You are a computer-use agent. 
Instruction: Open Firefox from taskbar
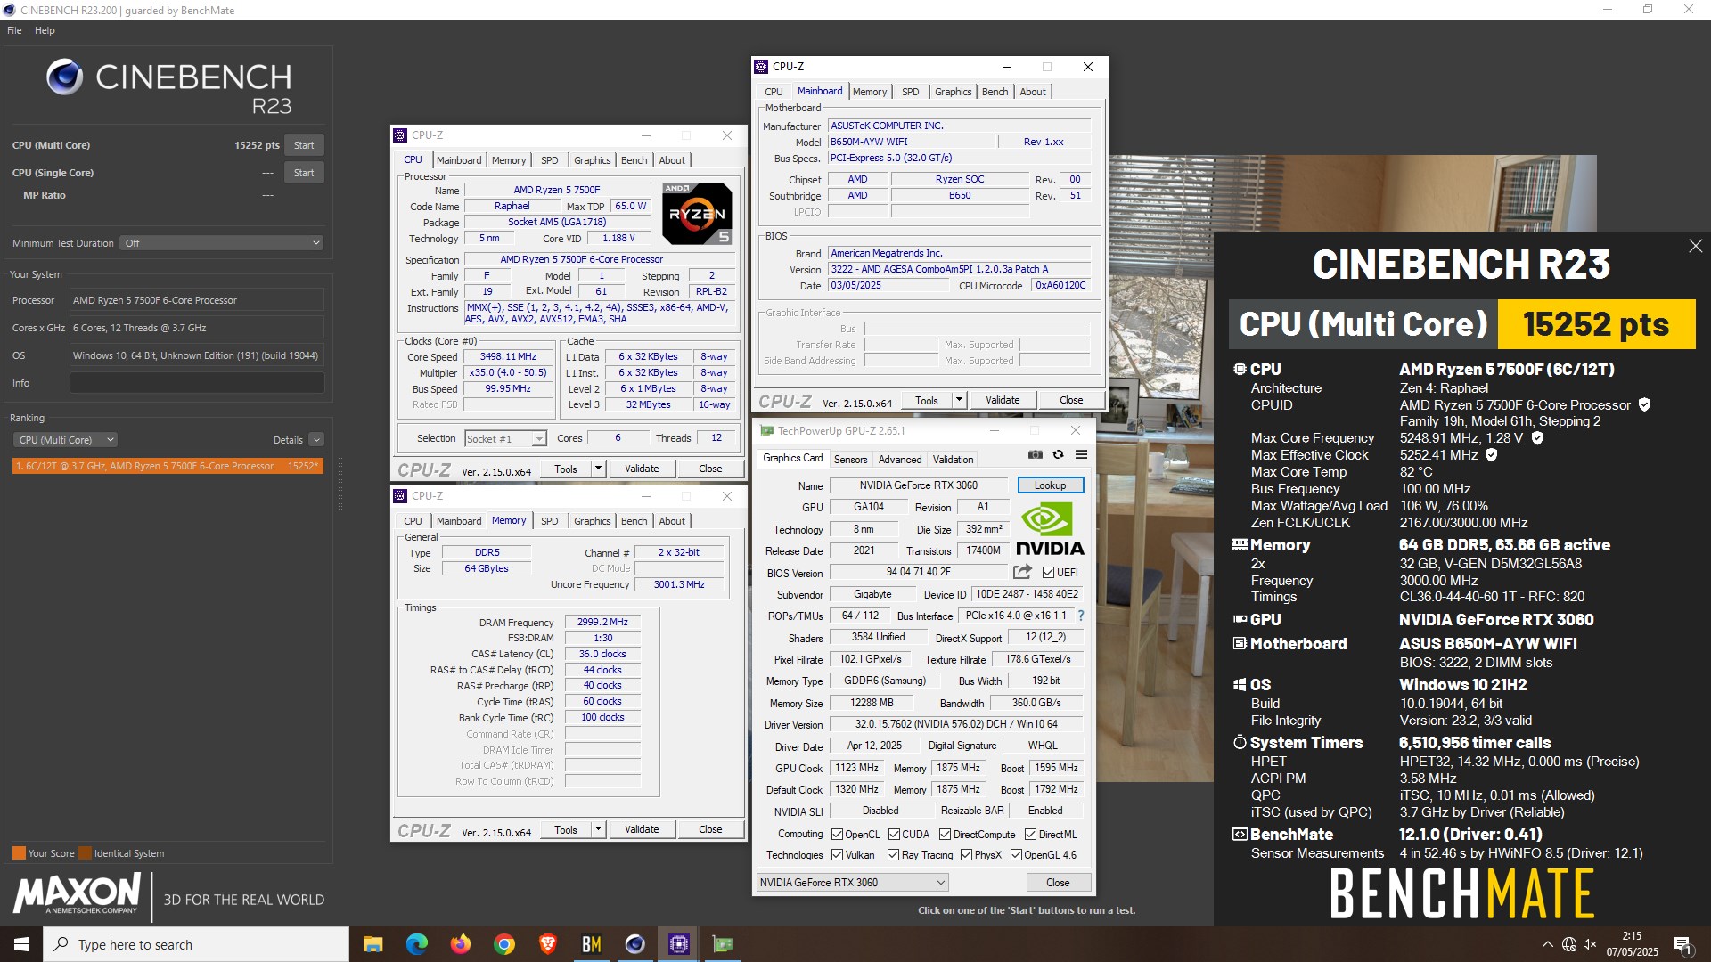pyautogui.click(x=461, y=944)
